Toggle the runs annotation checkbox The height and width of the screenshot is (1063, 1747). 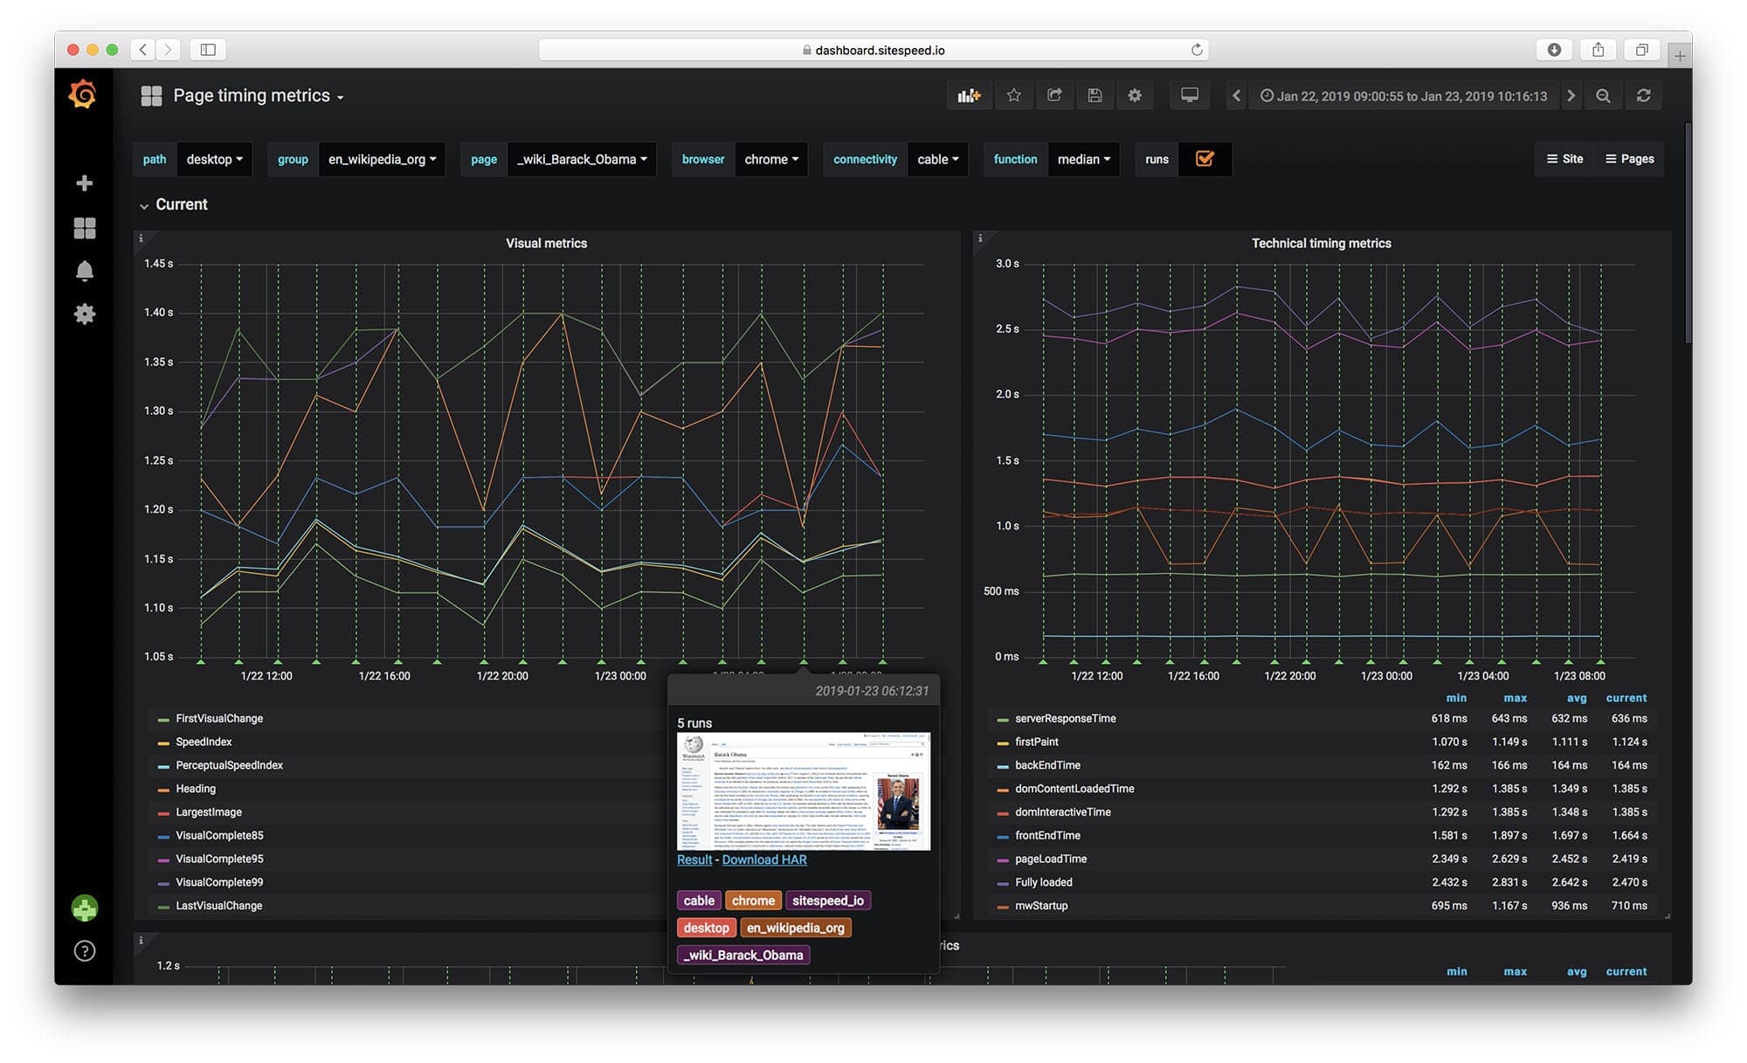tap(1205, 159)
